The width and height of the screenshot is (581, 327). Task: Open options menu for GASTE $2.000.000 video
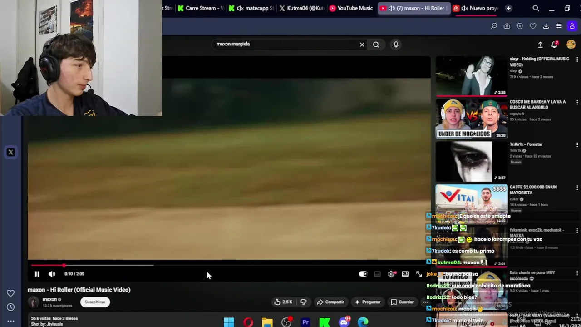(x=577, y=188)
